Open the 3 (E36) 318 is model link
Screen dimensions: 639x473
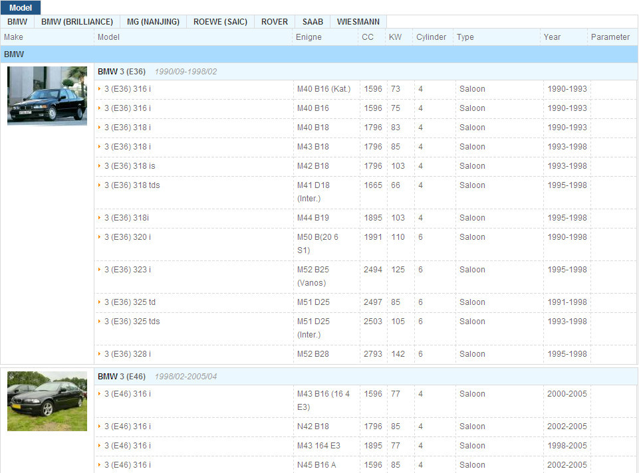[x=130, y=166]
